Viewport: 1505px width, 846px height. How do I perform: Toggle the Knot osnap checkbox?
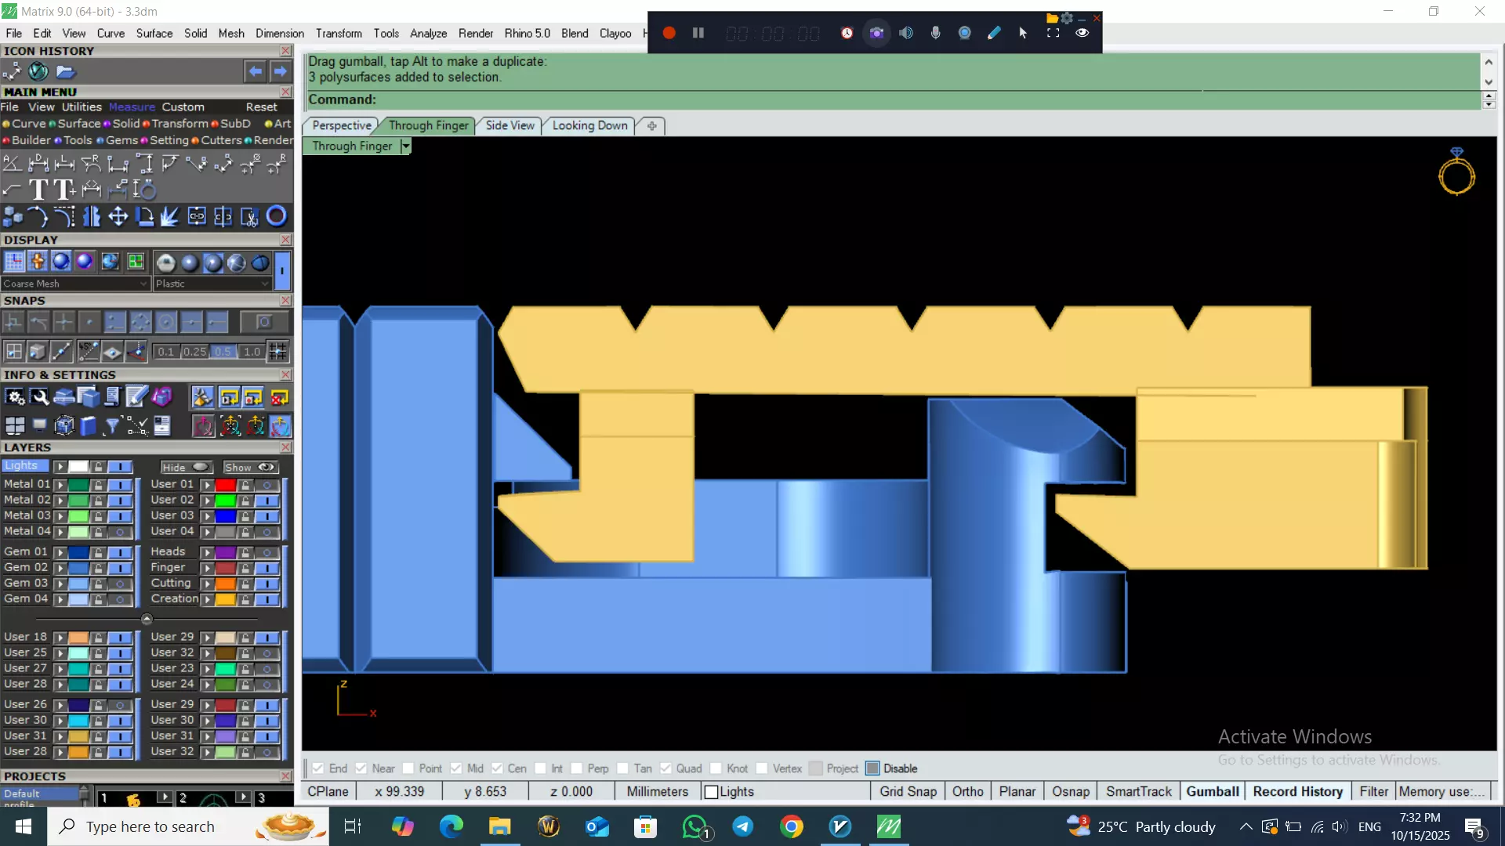716,768
